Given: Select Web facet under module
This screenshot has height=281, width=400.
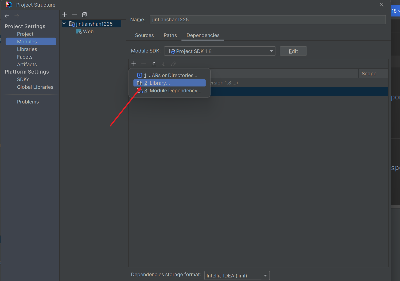Looking at the screenshot, I should point(88,31).
